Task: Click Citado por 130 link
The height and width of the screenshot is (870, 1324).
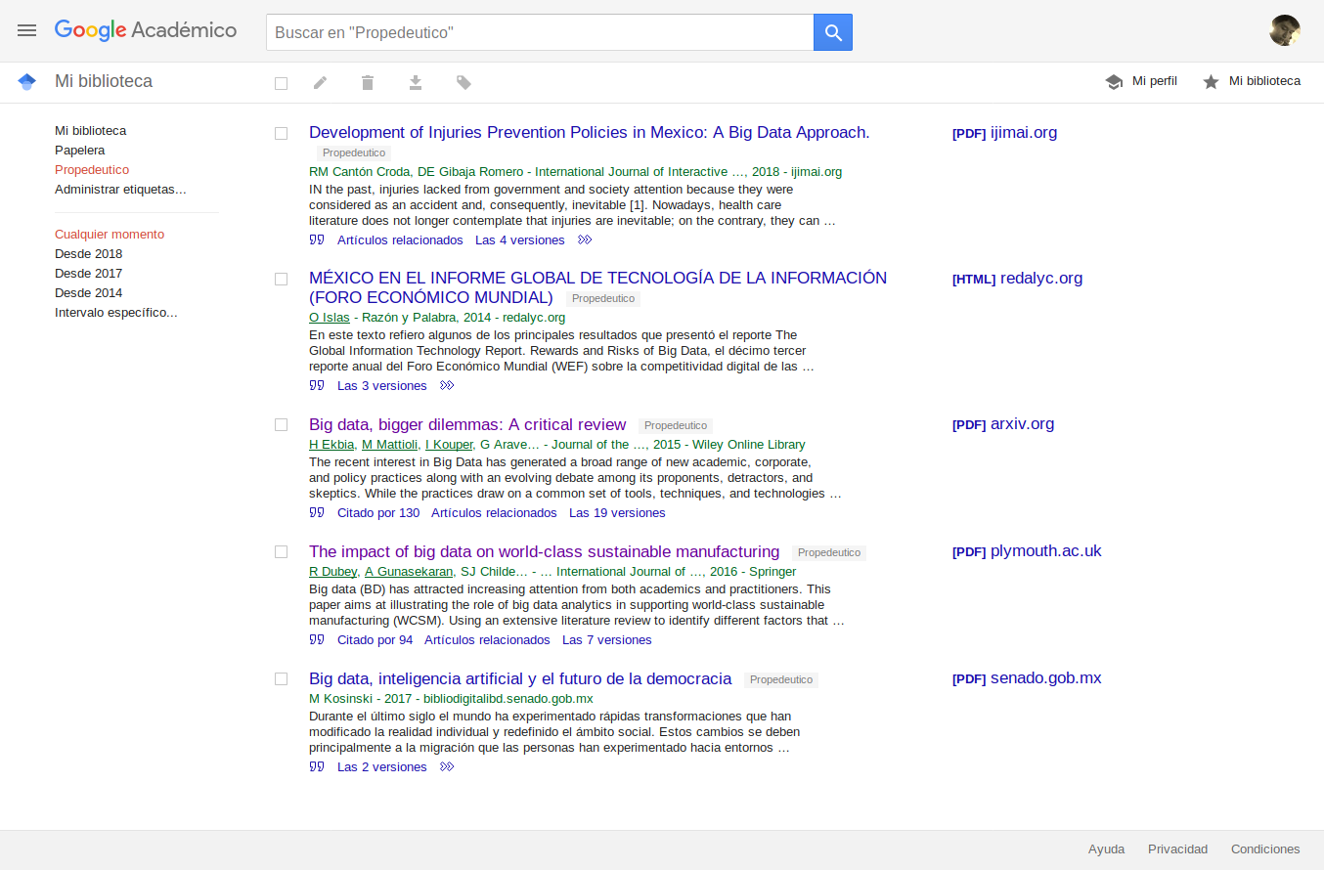Action: pyautogui.click(x=378, y=512)
